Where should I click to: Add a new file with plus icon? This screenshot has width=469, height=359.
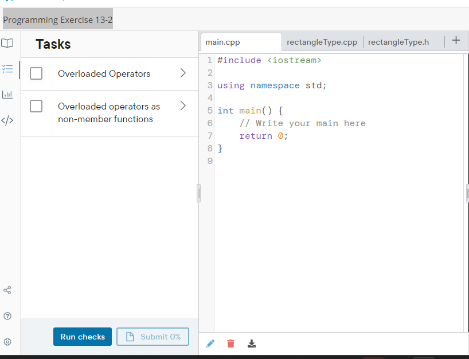pos(456,40)
